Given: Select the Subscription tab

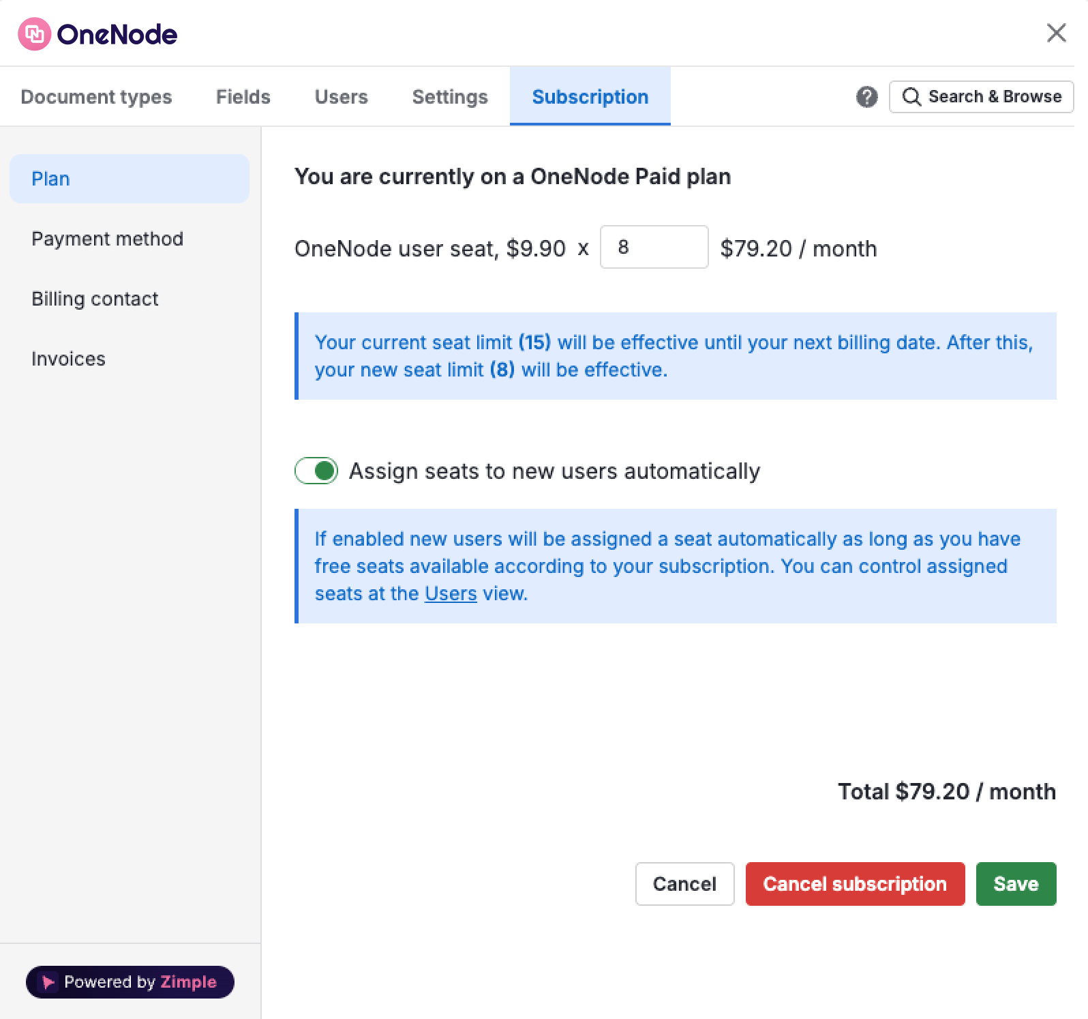Looking at the screenshot, I should coord(590,97).
